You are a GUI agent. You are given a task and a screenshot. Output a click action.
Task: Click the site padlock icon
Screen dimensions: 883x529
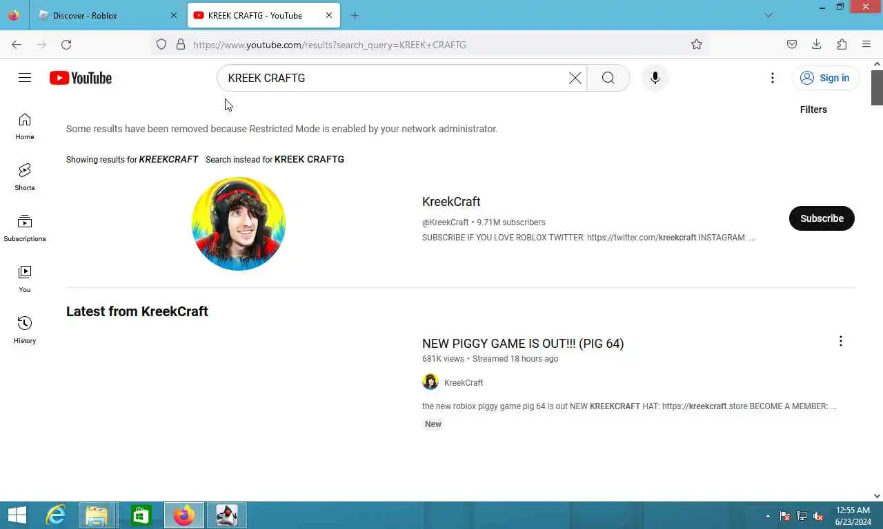tap(181, 45)
